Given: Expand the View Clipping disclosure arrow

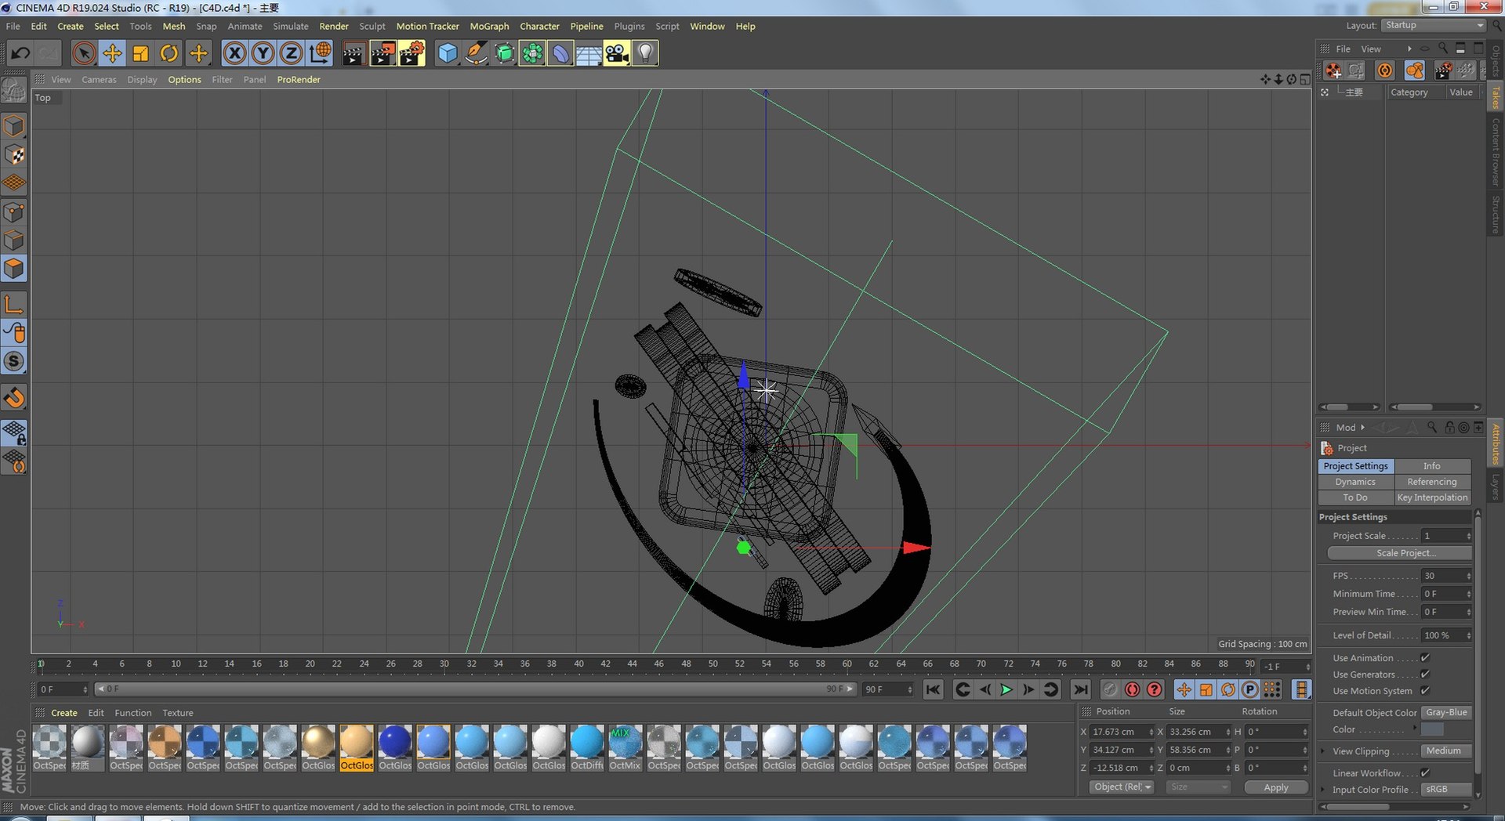Looking at the screenshot, I should click(x=1323, y=751).
